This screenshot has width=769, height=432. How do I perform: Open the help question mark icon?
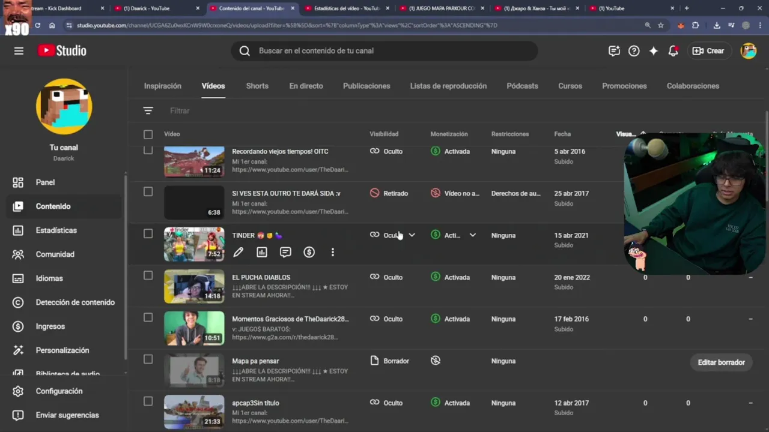click(x=634, y=51)
